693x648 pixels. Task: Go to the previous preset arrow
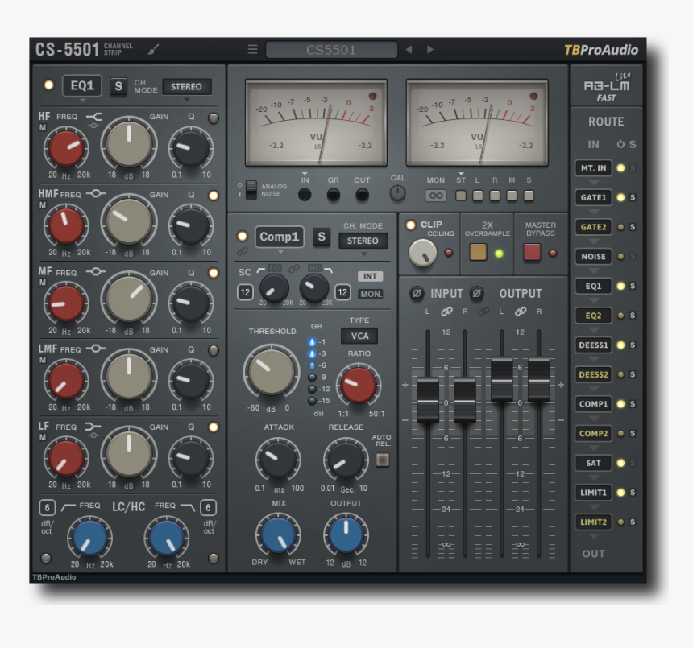pos(409,49)
